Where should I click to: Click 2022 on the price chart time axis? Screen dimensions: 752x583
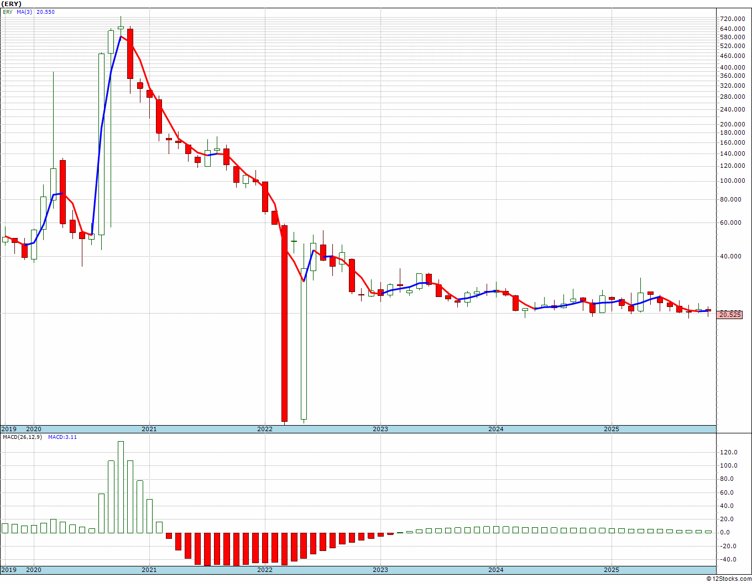[x=265, y=429]
